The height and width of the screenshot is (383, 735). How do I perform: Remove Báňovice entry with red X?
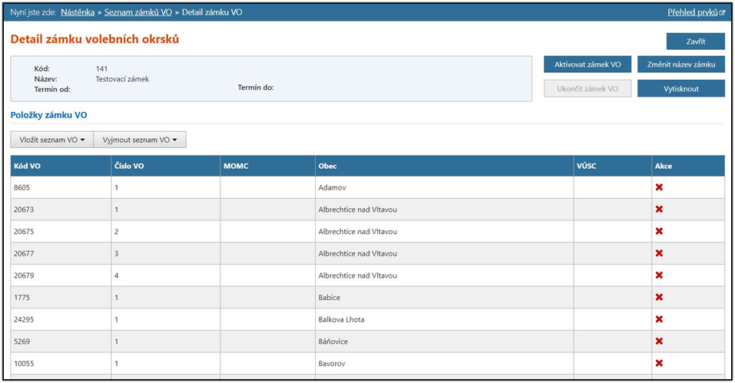pos(659,341)
